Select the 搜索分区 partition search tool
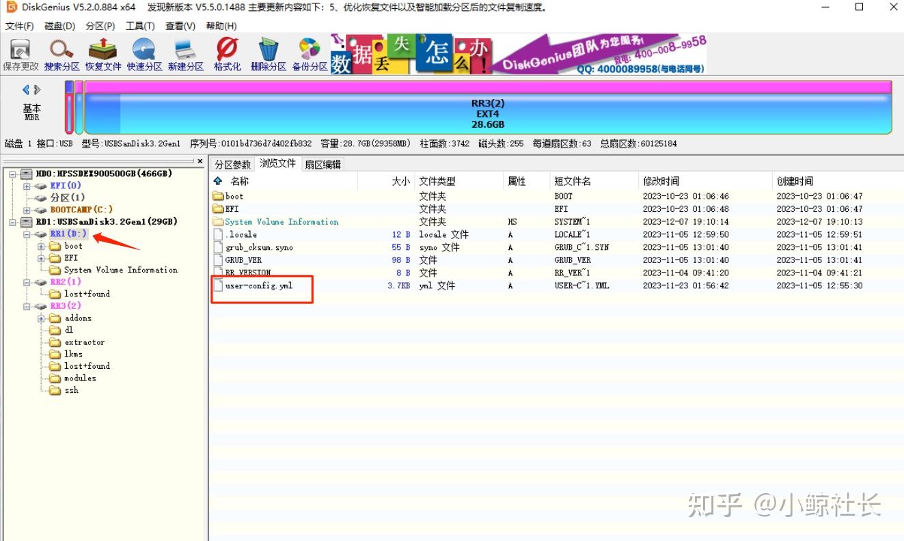This screenshot has height=541, width=904. 61,53
